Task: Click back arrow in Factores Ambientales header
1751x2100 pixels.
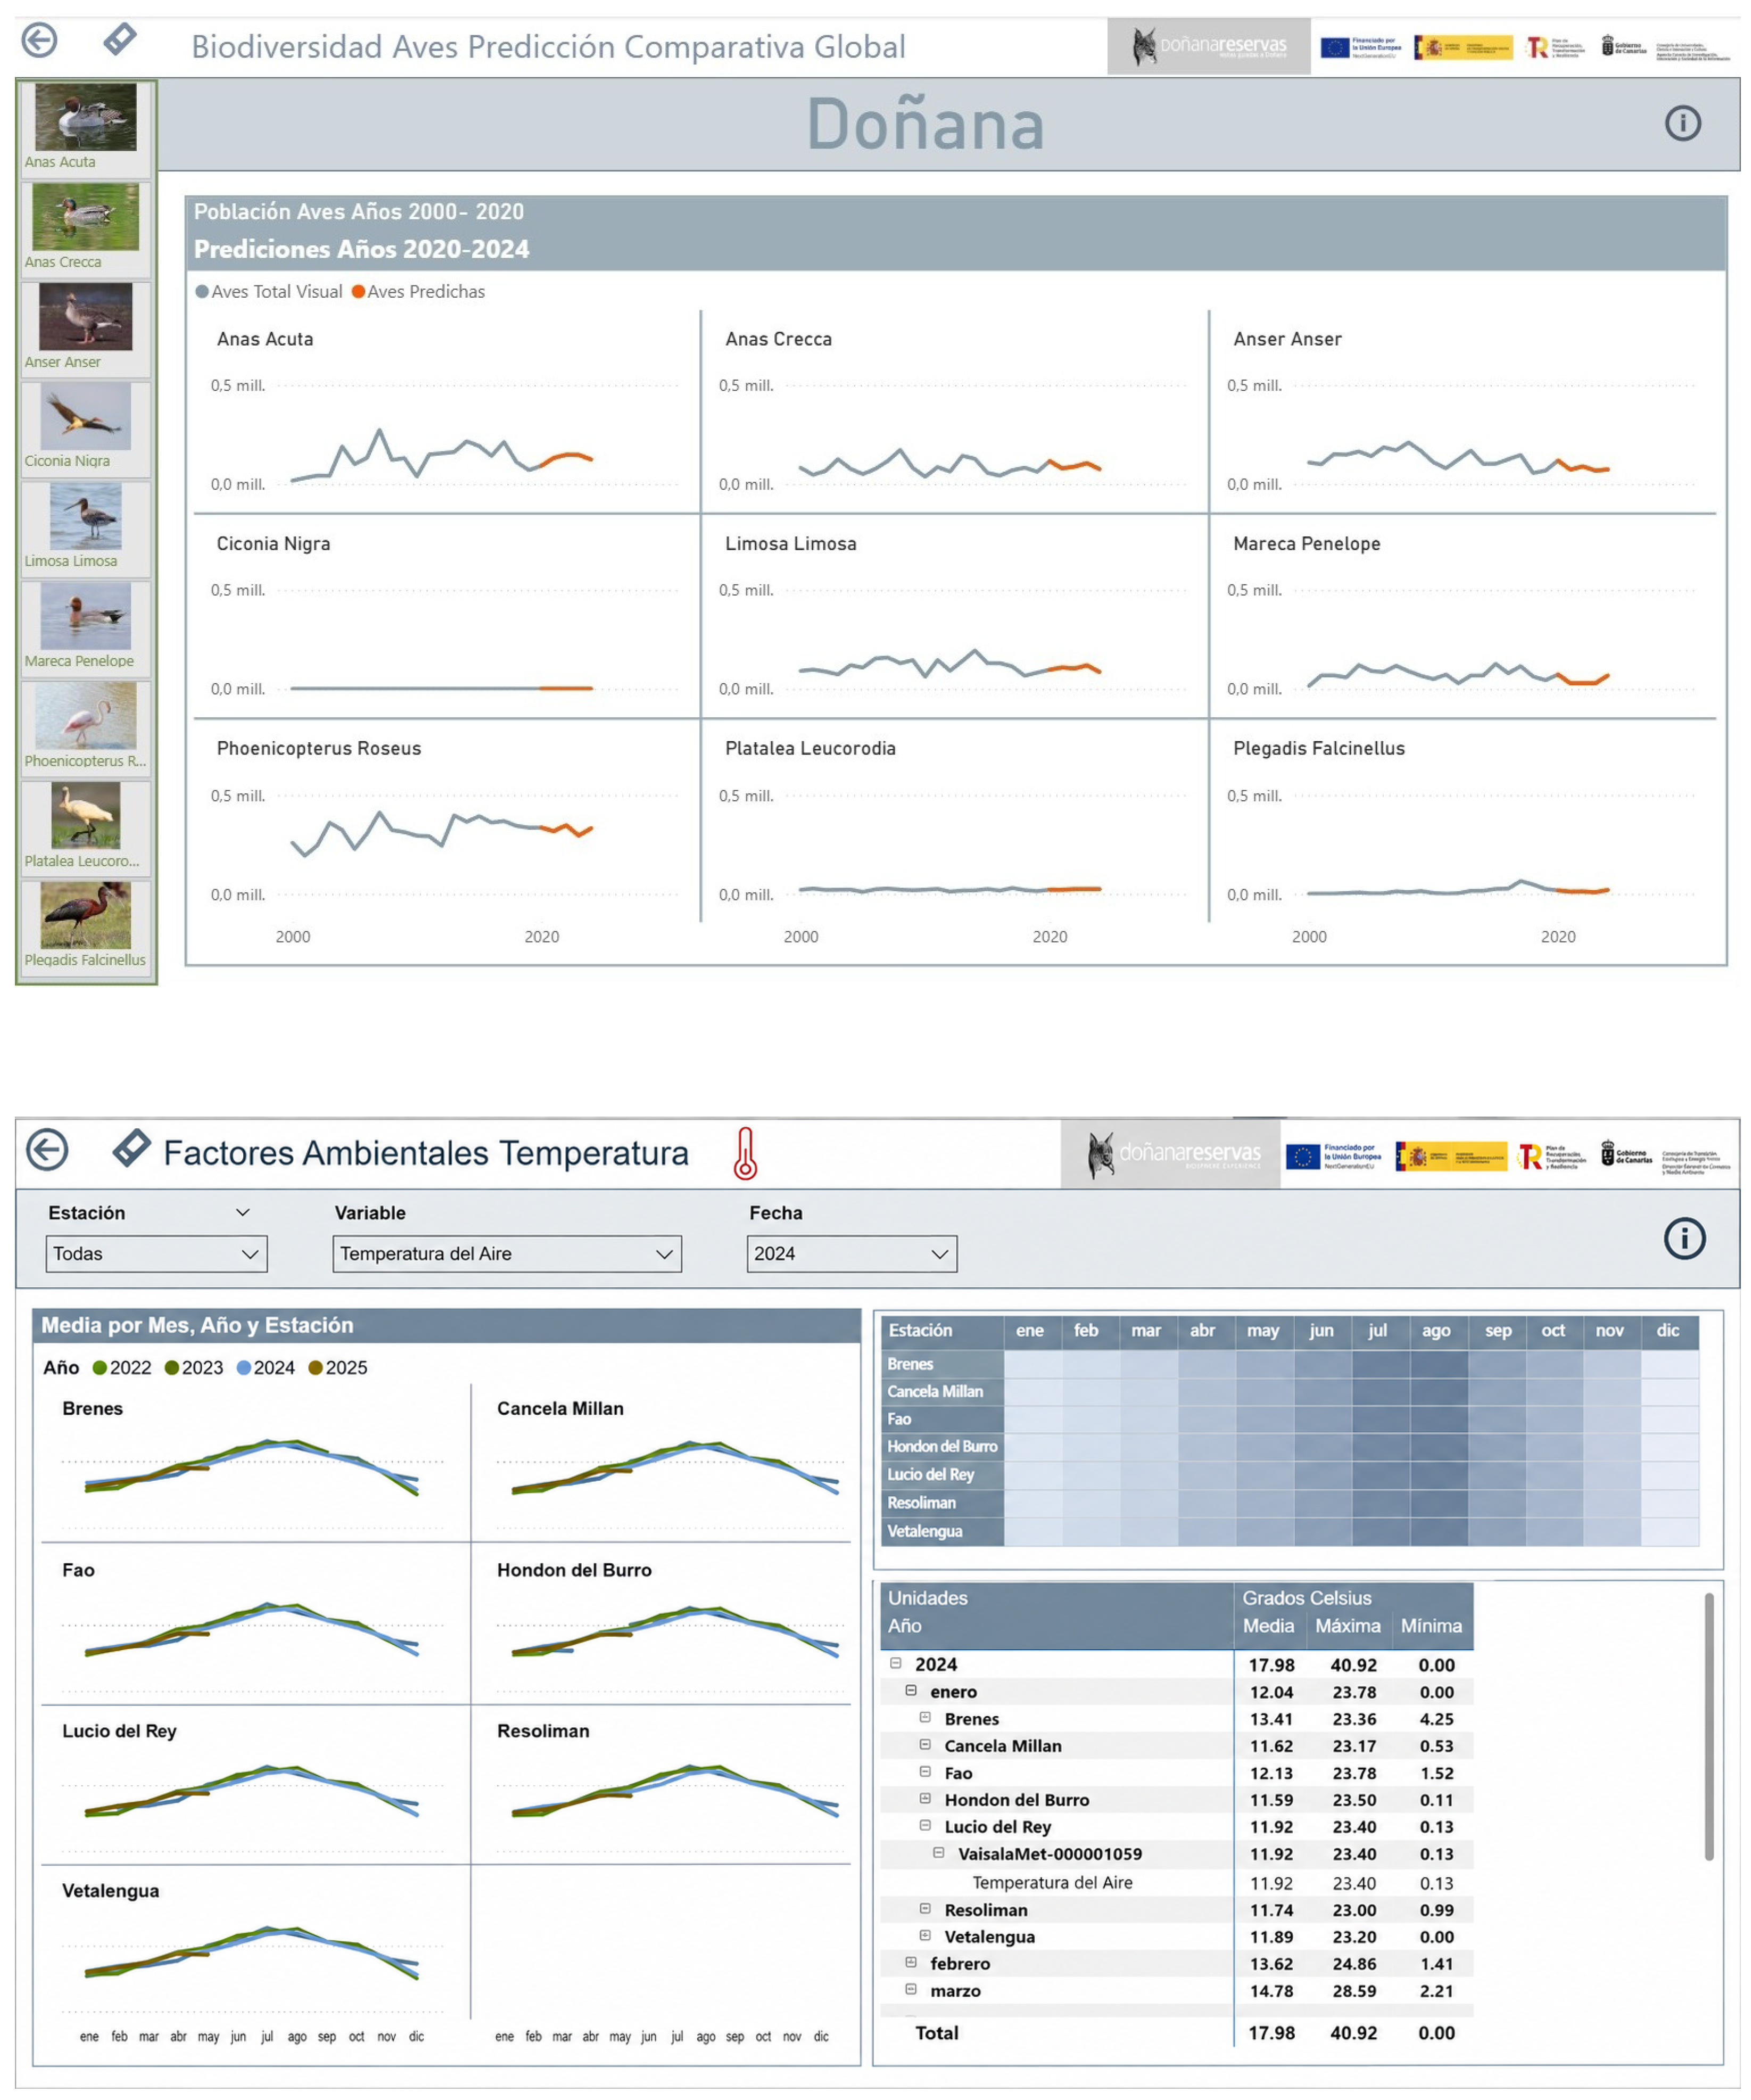Action: click(46, 1149)
